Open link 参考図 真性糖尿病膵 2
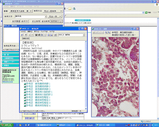 (x=37, y=86)
